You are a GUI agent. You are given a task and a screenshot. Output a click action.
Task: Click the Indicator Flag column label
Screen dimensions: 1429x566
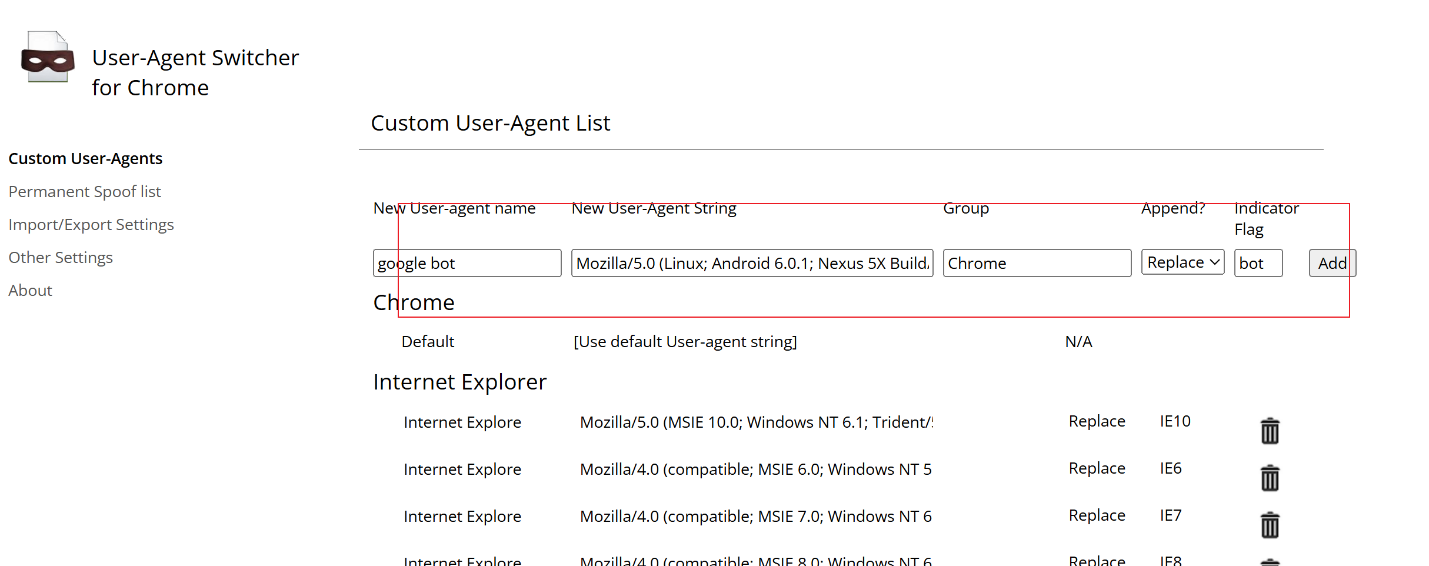(1266, 218)
